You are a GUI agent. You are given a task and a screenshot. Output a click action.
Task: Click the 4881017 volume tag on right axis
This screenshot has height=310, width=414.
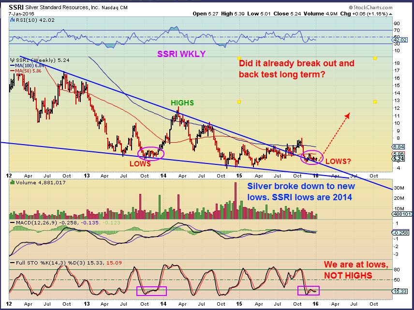pyautogui.click(x=402, y=214)
